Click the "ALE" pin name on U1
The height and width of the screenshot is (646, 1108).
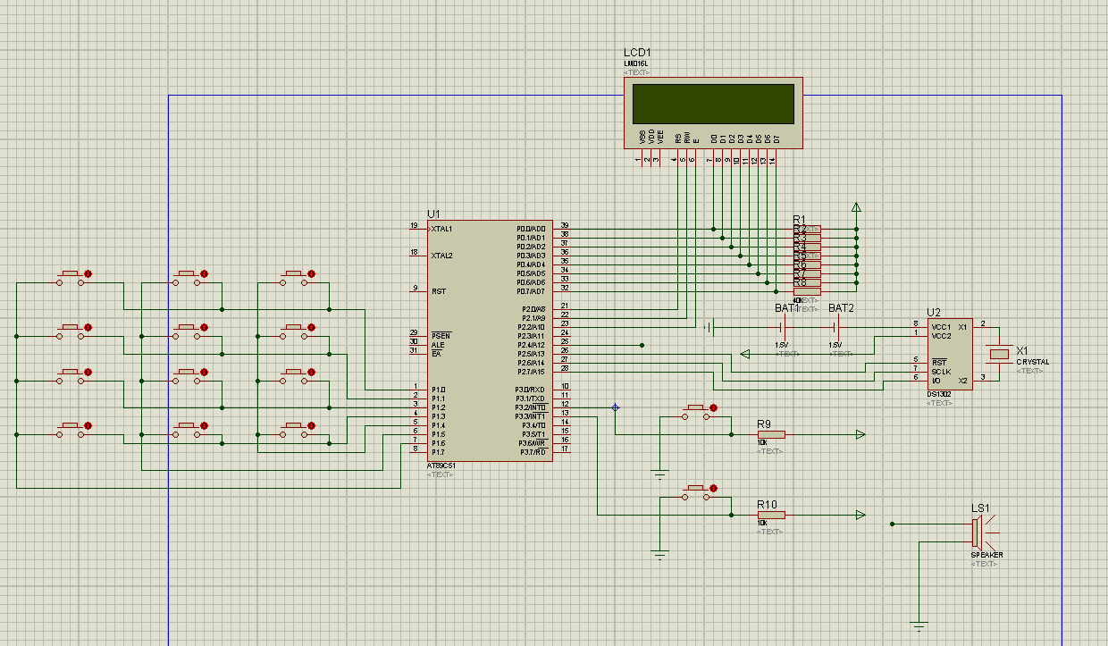click(x=437, y=345)
